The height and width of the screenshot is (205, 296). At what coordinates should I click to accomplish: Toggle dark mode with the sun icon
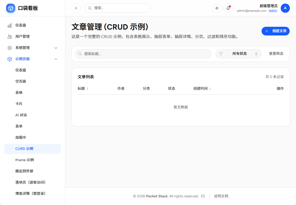point(217,8)
